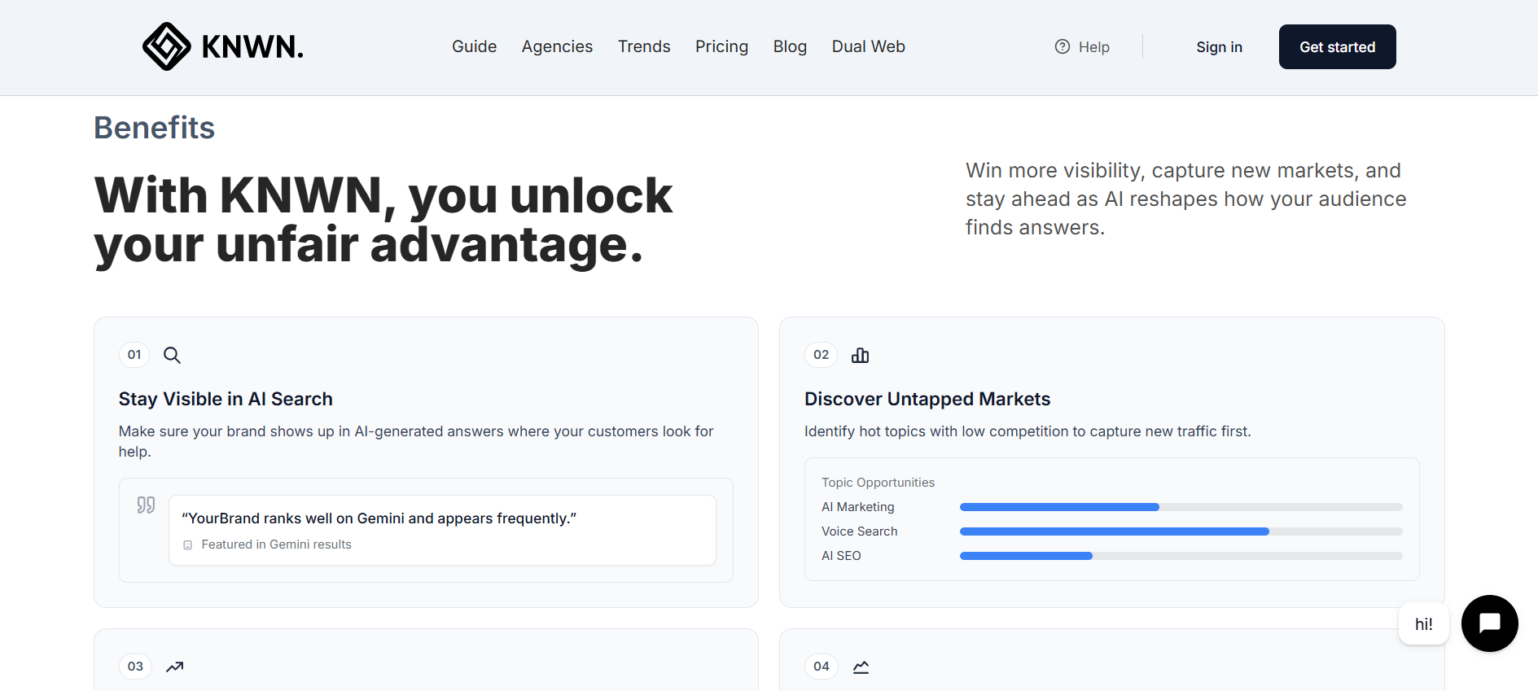This screenshot has height=691, width=1538.
Task: Click the KNWN. wordmark
Action: pos(252,46)
